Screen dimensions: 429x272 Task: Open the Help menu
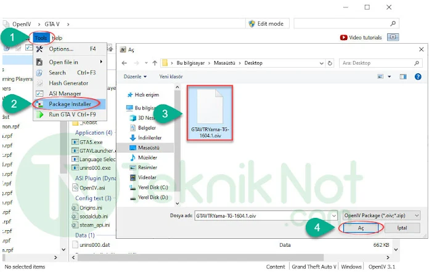[x=57, y=38]
